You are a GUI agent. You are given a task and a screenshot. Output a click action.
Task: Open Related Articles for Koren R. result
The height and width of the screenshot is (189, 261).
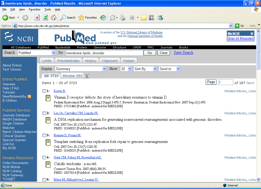[x=235, y=91]
